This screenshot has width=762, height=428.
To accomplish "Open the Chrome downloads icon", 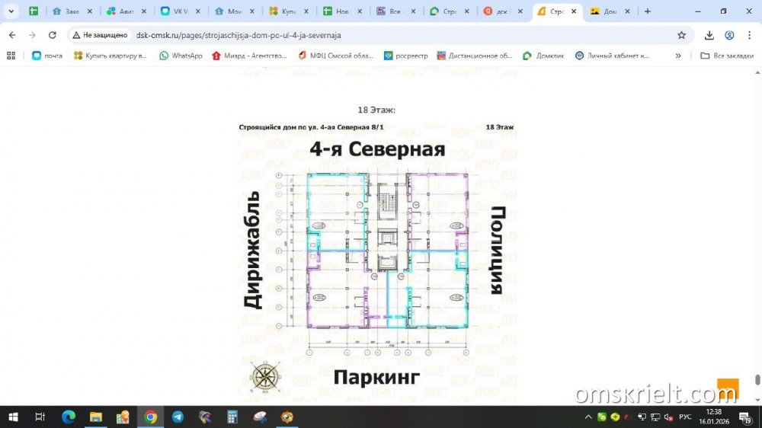I will (x=709, y=35).
